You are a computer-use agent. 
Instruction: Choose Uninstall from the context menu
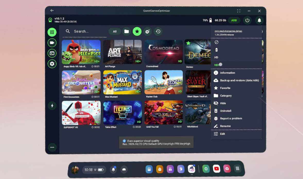point(226,111)
